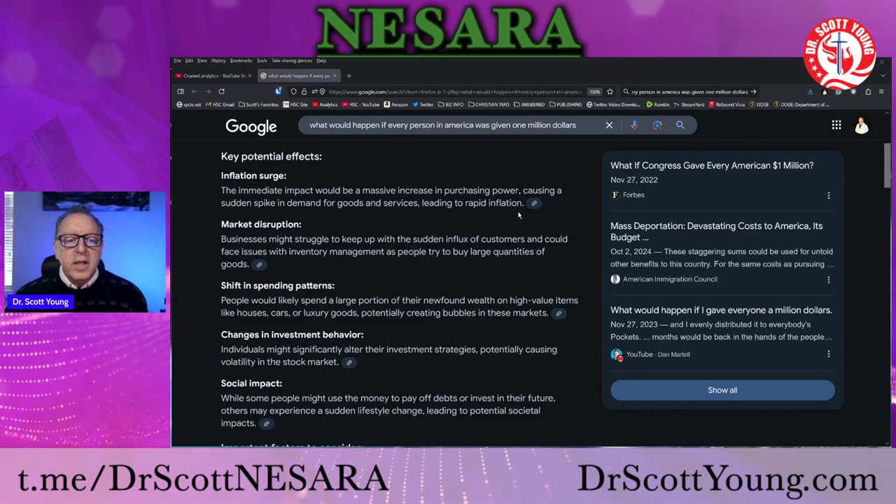The height and width of the screenshot is (504, 896).
Task: Submit the search with the magnifier icon
Action: [680, 125]
